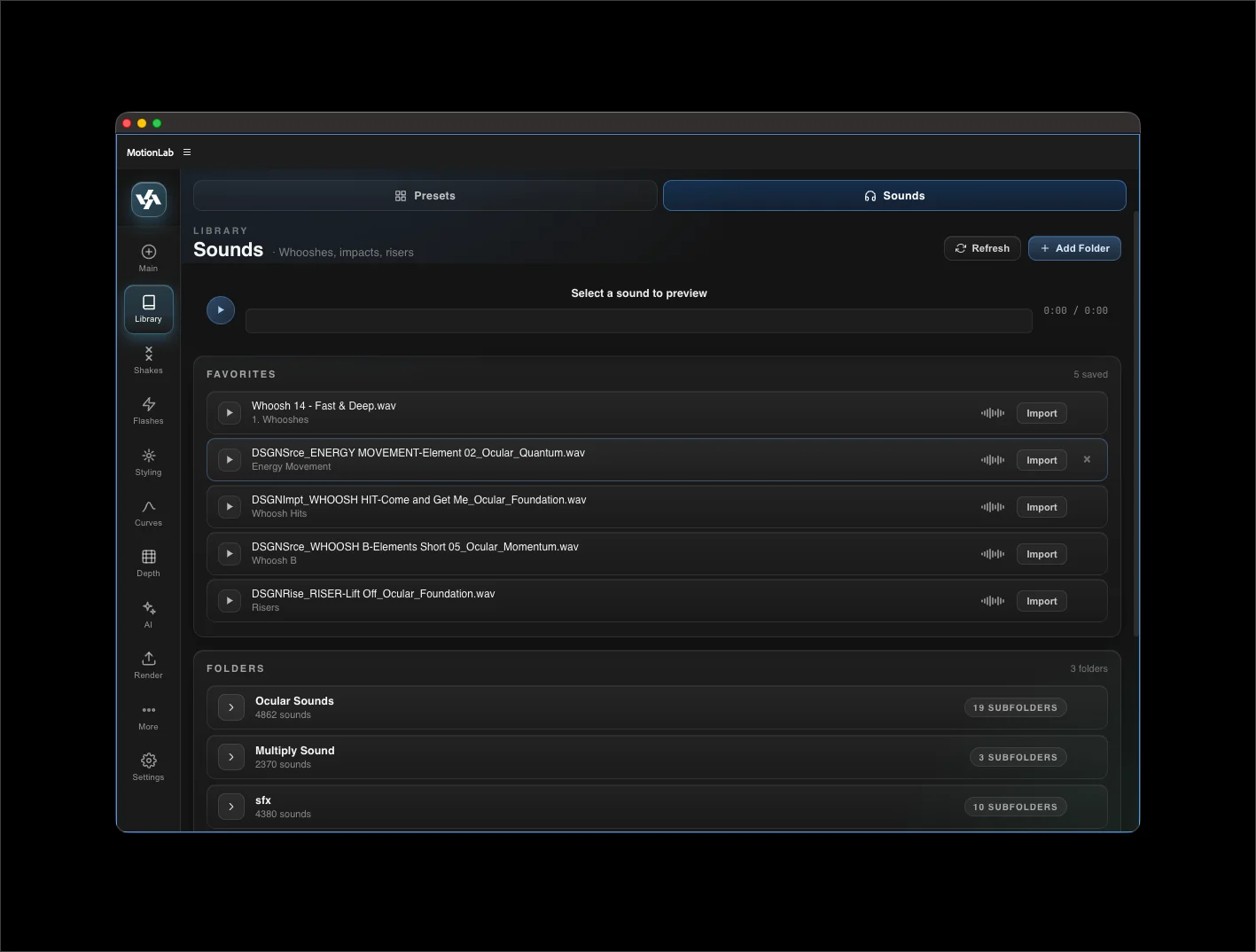
Task: Click the 'Whoosh Hits' category label
Action: (x=279, y=513)
